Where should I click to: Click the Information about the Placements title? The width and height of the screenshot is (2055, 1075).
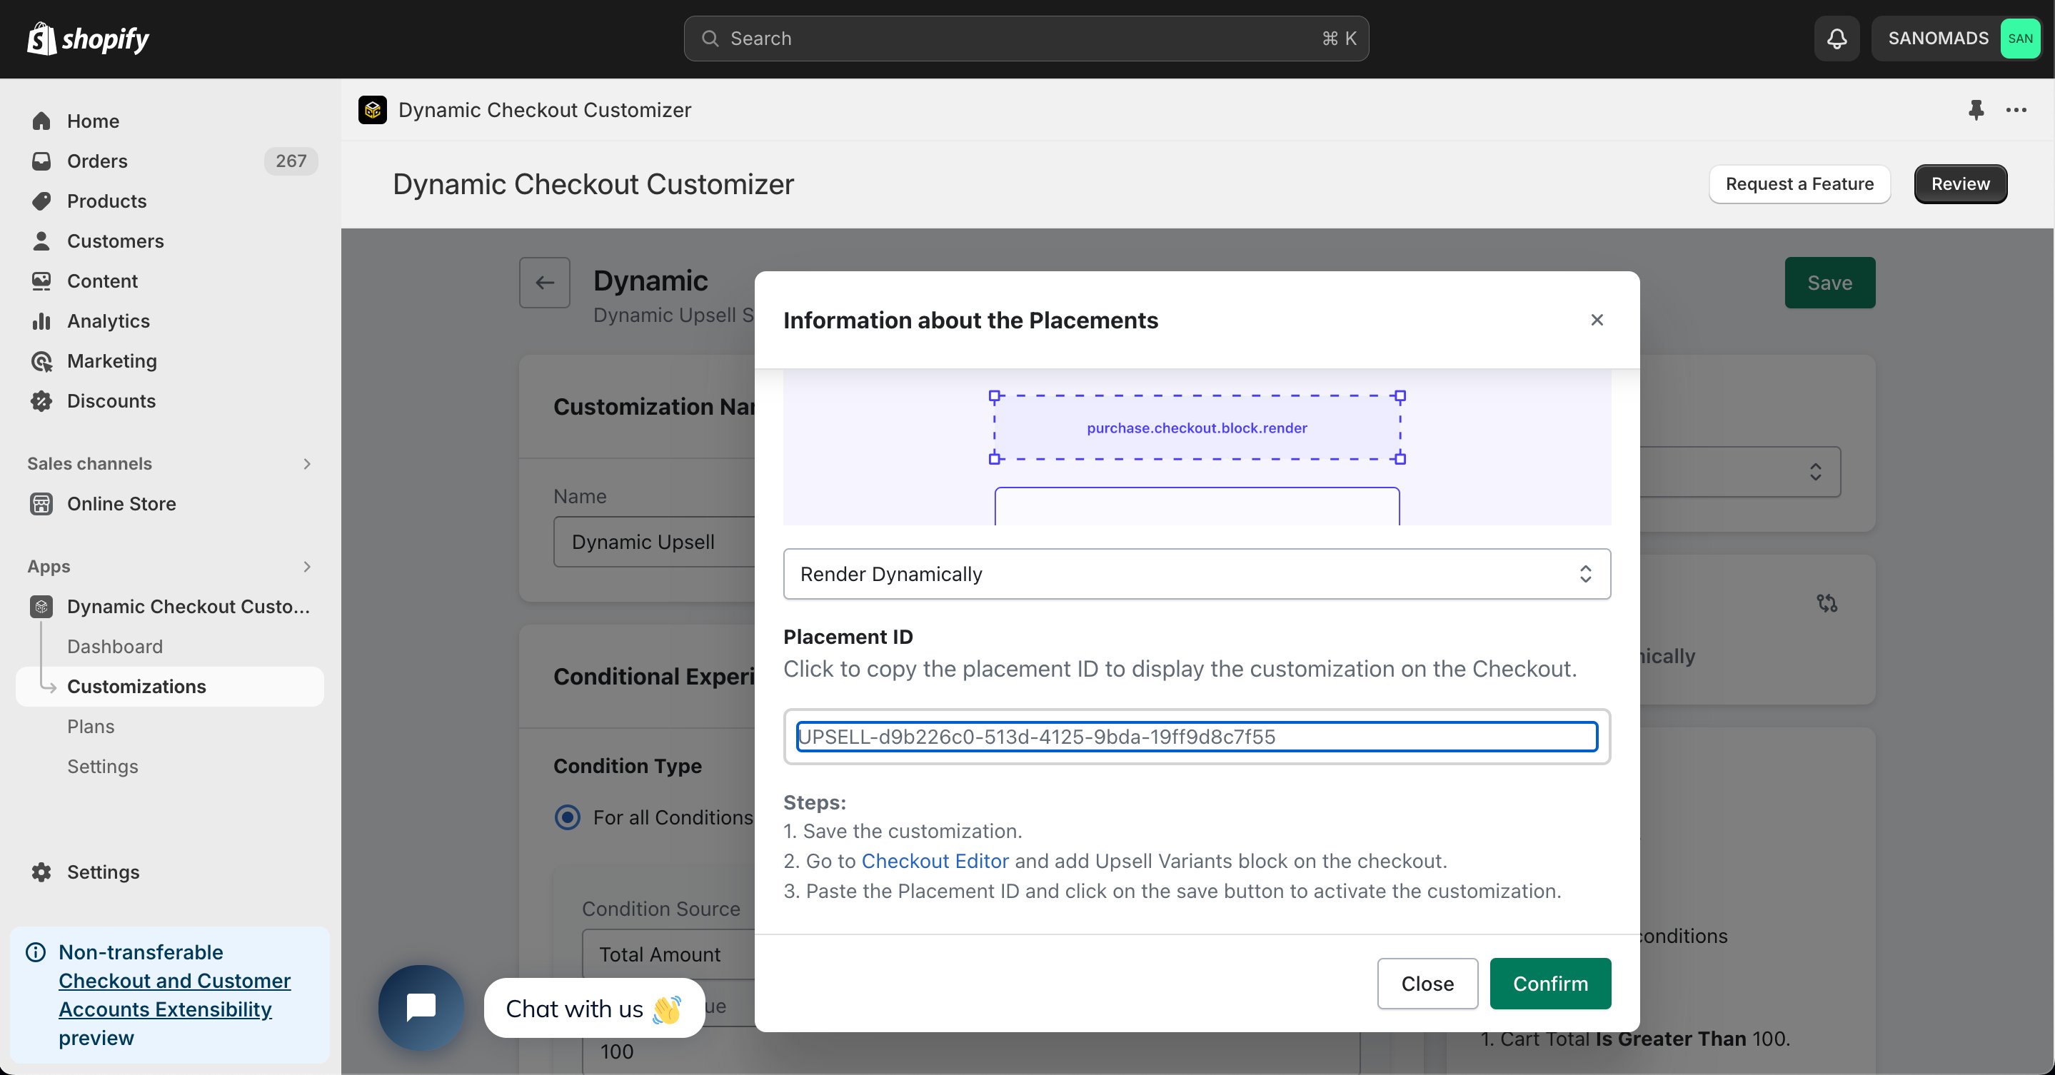tap(970, 320)
